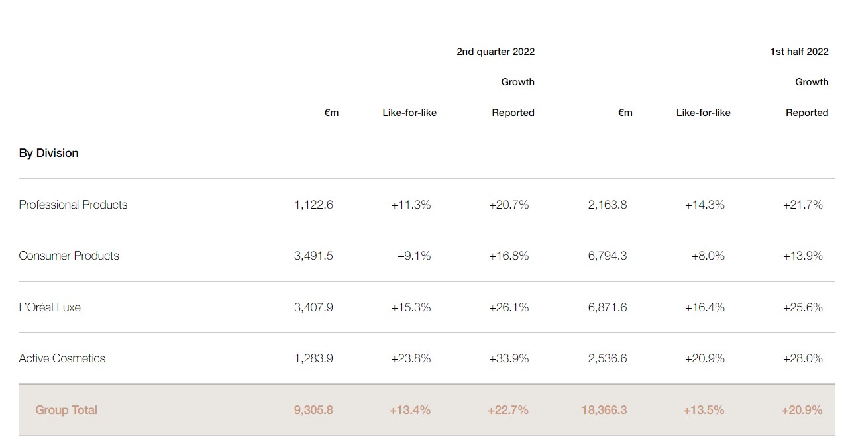Image resolution: width=852 pixels, height=445 pixels.
Task: Click the By Division heading
Action: pyautogui.click(x=48, y=153)
